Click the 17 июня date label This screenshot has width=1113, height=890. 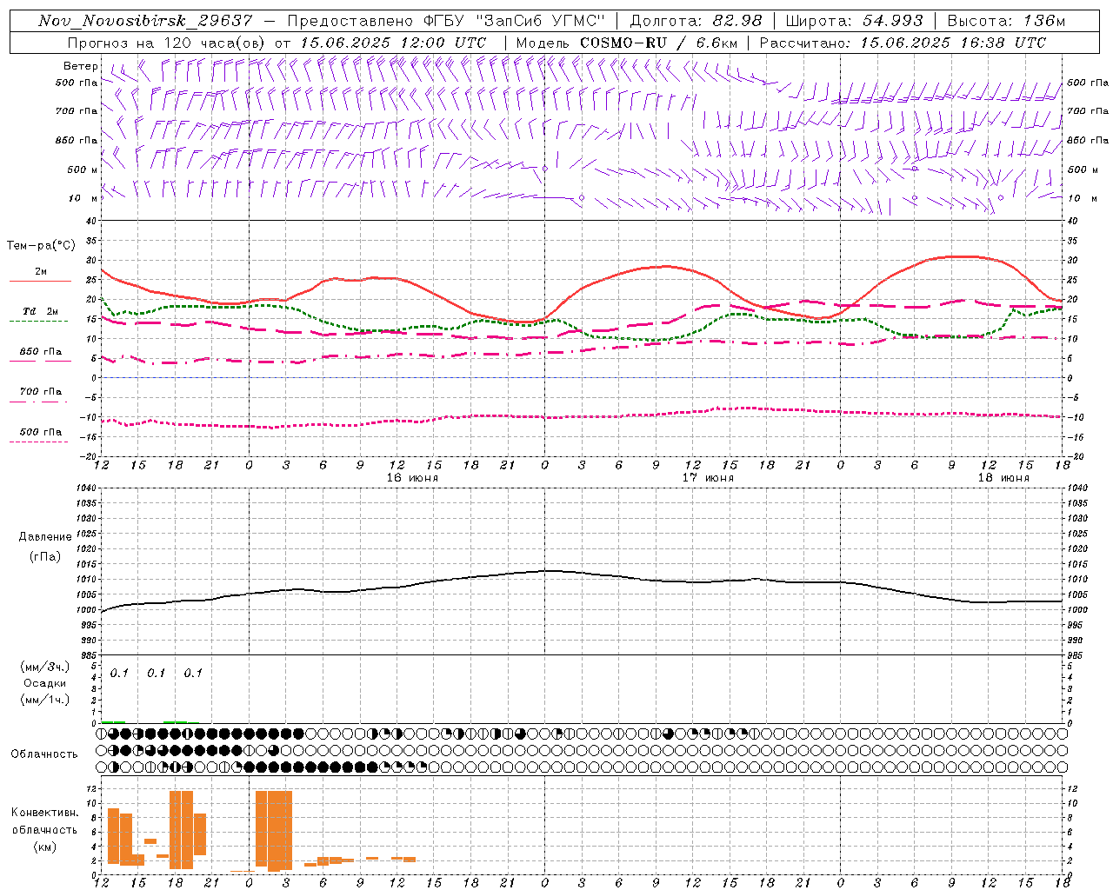(708, 478)
